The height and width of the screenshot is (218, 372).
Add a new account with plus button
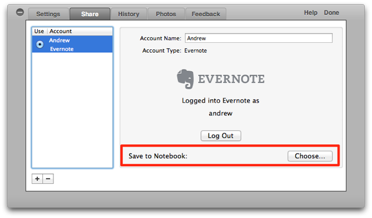(37, 179)
